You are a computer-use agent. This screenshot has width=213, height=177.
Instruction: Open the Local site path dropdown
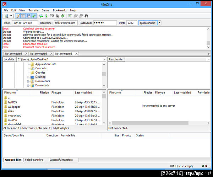(104, 59)
